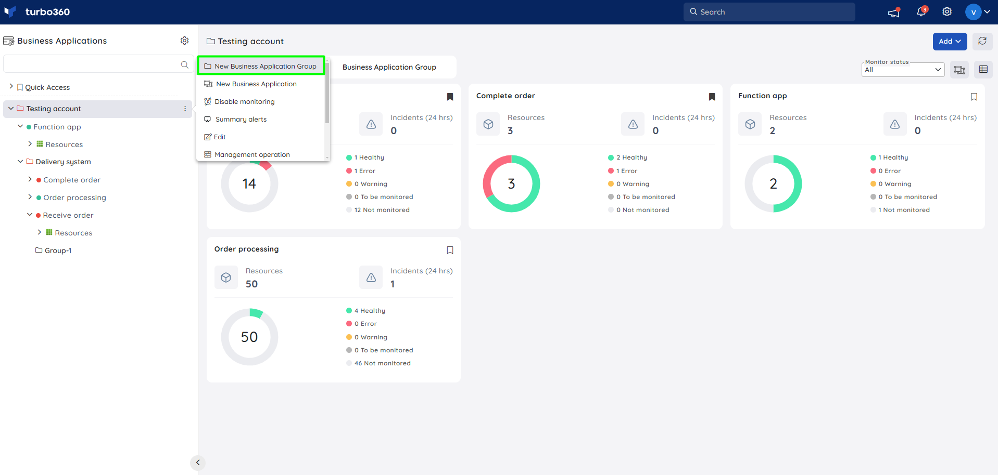998x475 pixels.
Task: Switch to the table list view
Action: click(983, 70)
